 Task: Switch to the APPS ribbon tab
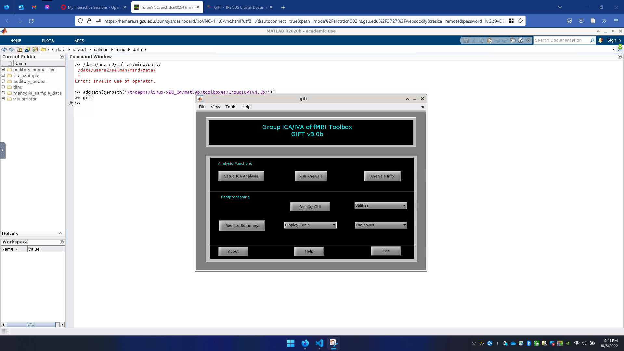tap(79, 41)
